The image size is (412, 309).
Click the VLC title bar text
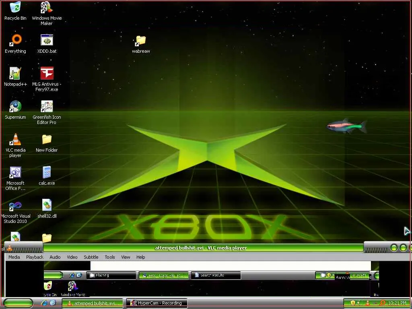pos(201,248)
